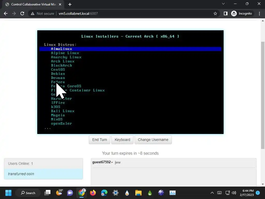The height and width of the screenshot is (199, 265).
Task: Select IPFire entry
Action: coord(58,103)
